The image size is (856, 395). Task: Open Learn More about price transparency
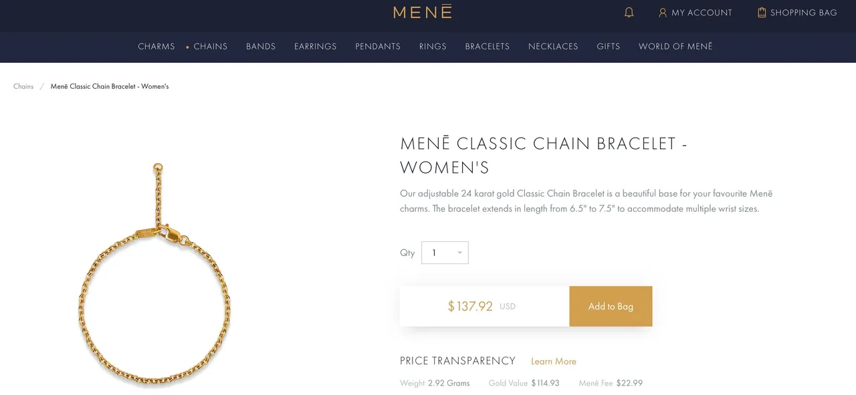coord(554,361)
